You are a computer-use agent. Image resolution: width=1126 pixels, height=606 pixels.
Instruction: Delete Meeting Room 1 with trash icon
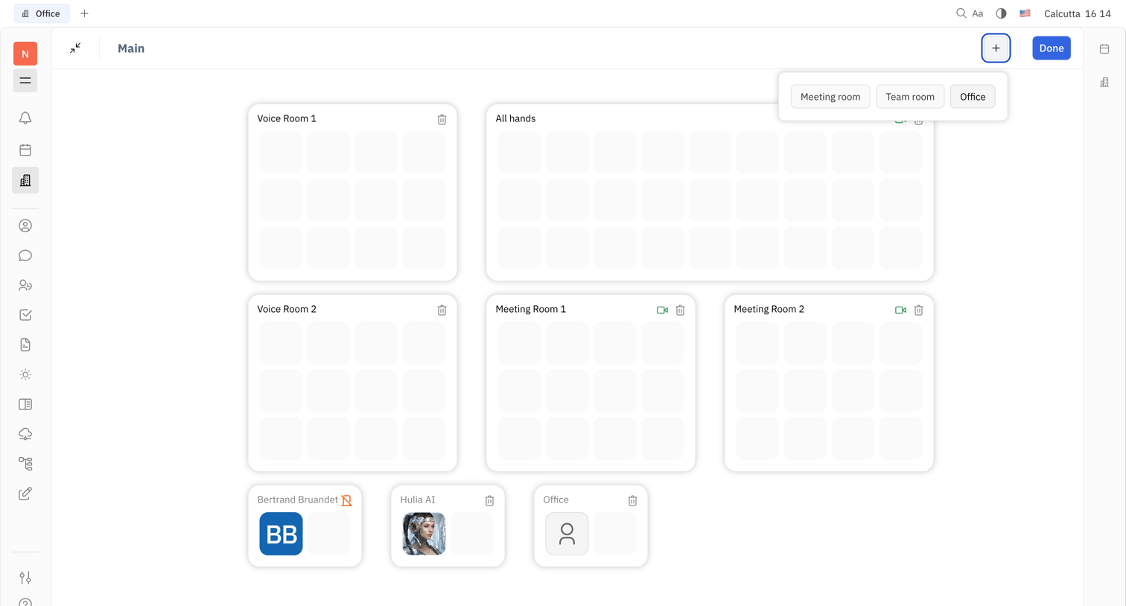click(x=680, y=310)
